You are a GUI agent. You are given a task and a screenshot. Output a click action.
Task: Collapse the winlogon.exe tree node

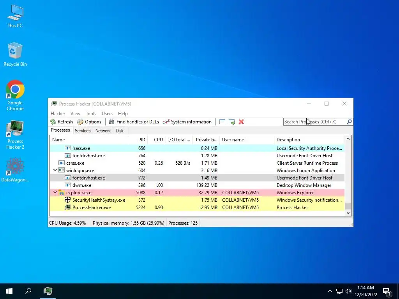[55, 170]
